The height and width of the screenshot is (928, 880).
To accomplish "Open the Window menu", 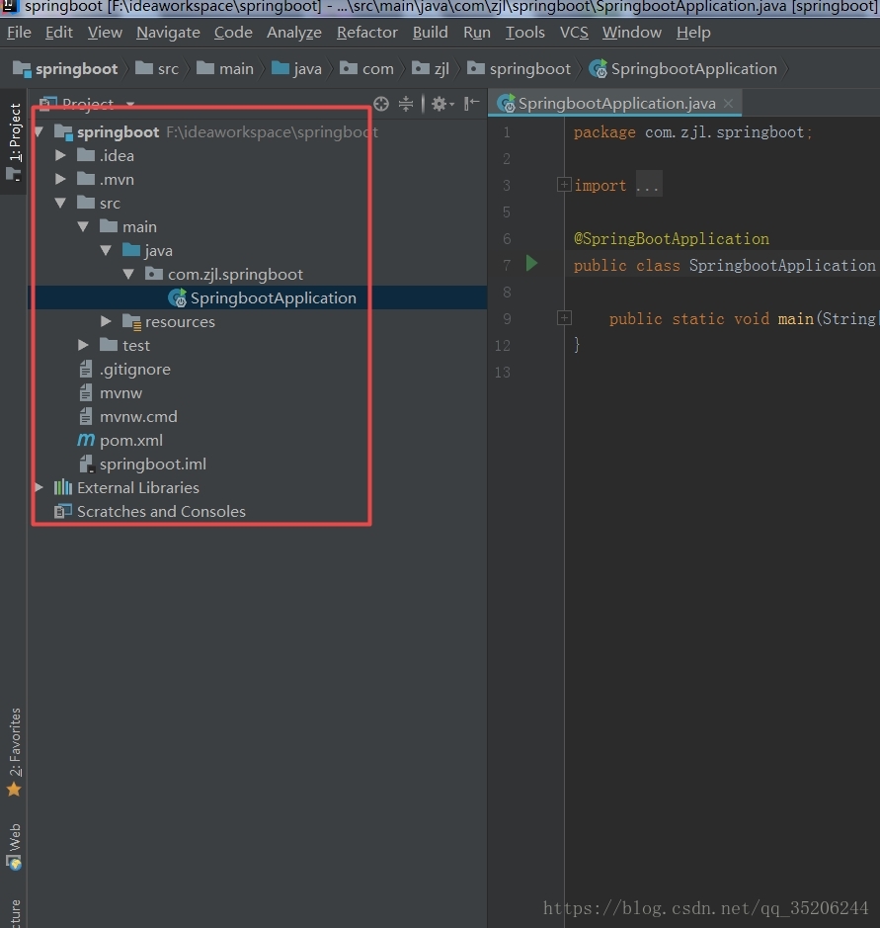I will coord(632,33).
